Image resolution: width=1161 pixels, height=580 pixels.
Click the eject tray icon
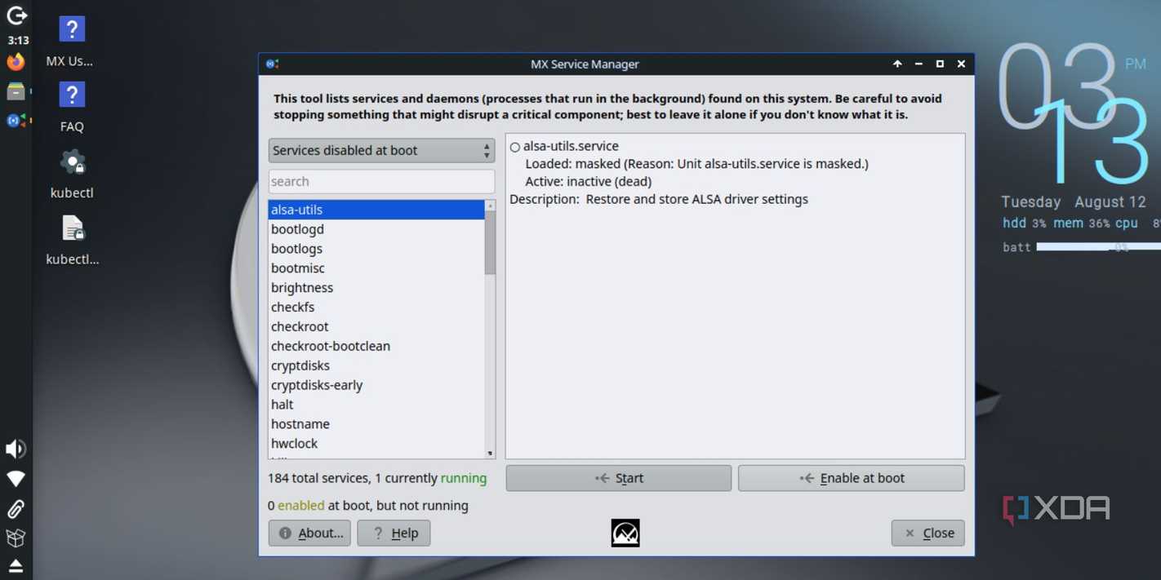click(x=16, y=566)
